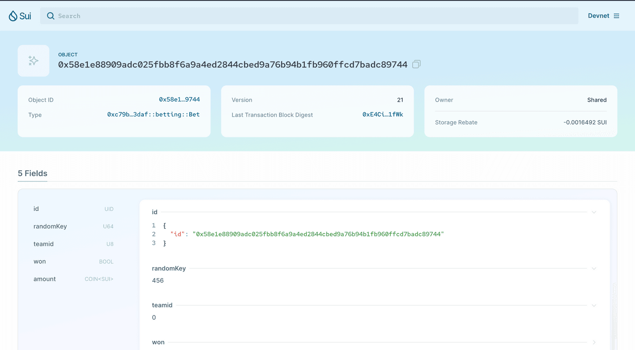The width and height of the screenshot is (635, 350).
Task: Click the hamburger menu icon beside Devnet
Action: (616, 16)
